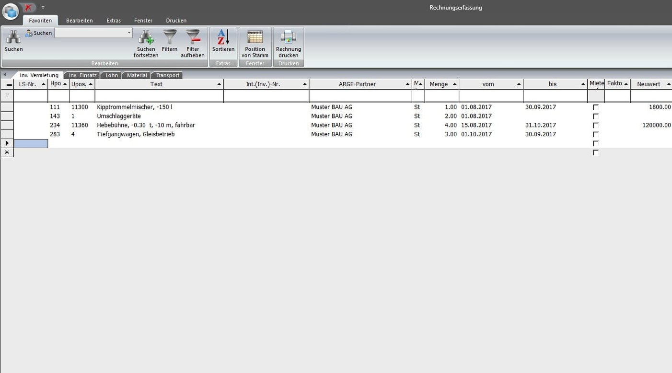Sort by Int.(Inv.)-Nr. column header
This screenshot has width=672, height=373.
tap(266, 84)
